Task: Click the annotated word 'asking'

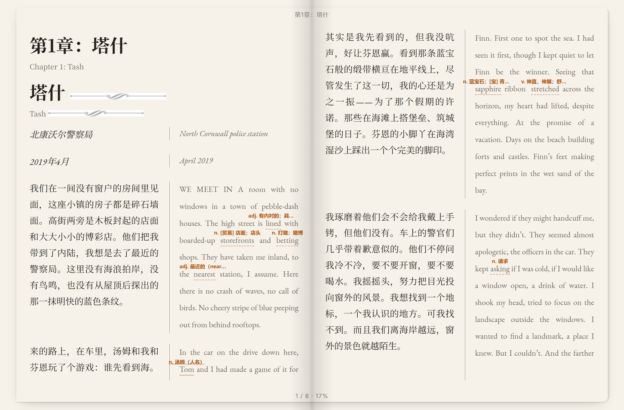Action: tap(500, 269)
